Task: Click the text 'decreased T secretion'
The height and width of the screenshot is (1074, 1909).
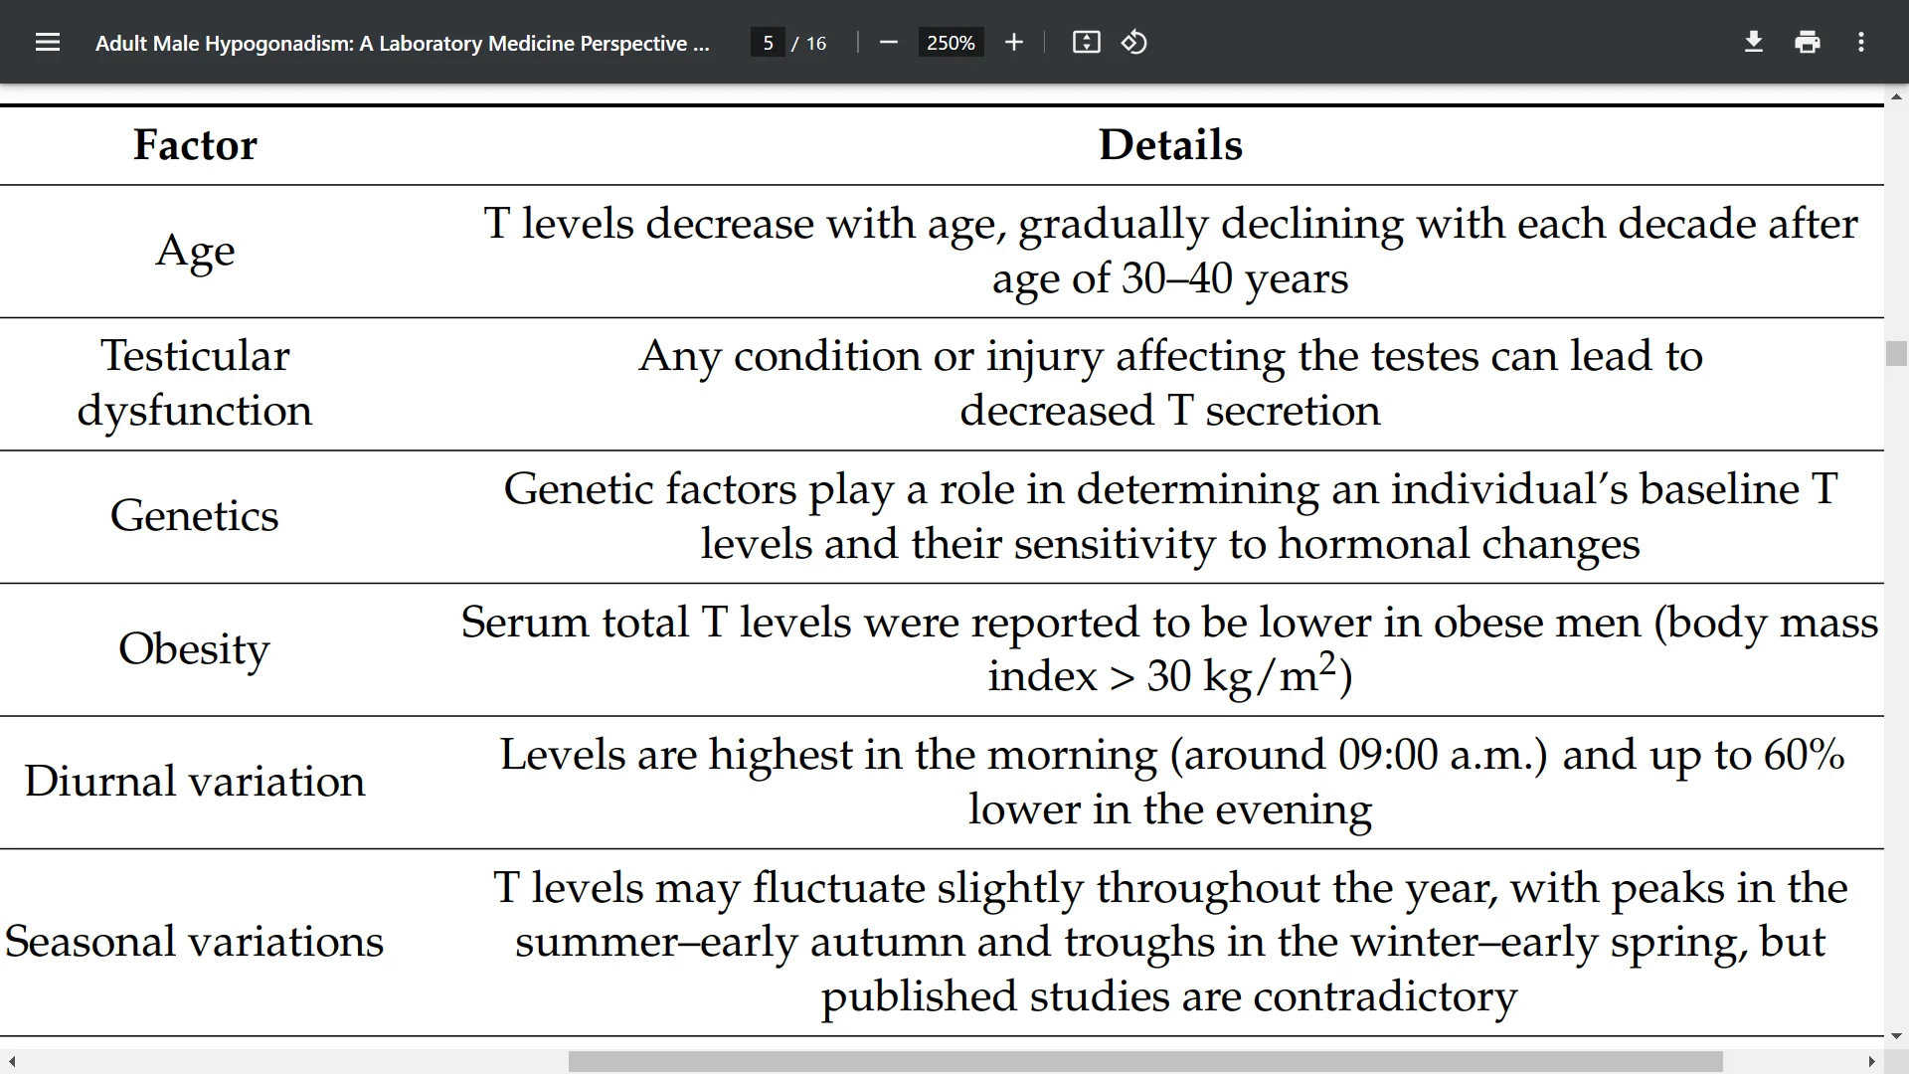Action: [x=1170, y=411]
